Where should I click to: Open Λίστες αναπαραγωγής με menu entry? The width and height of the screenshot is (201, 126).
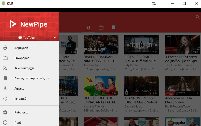(29, 78)
